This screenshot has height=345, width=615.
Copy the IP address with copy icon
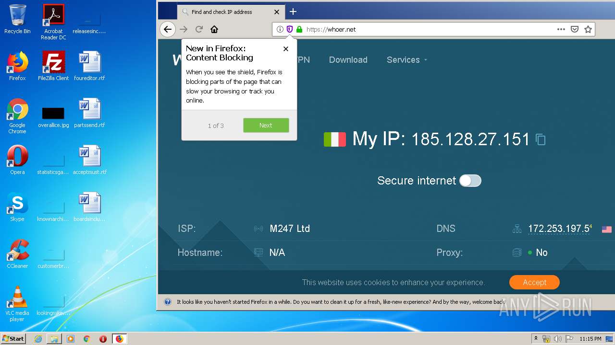(x=541, y=139)
